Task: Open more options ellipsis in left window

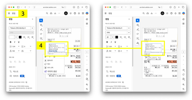Action: [59, 13]
